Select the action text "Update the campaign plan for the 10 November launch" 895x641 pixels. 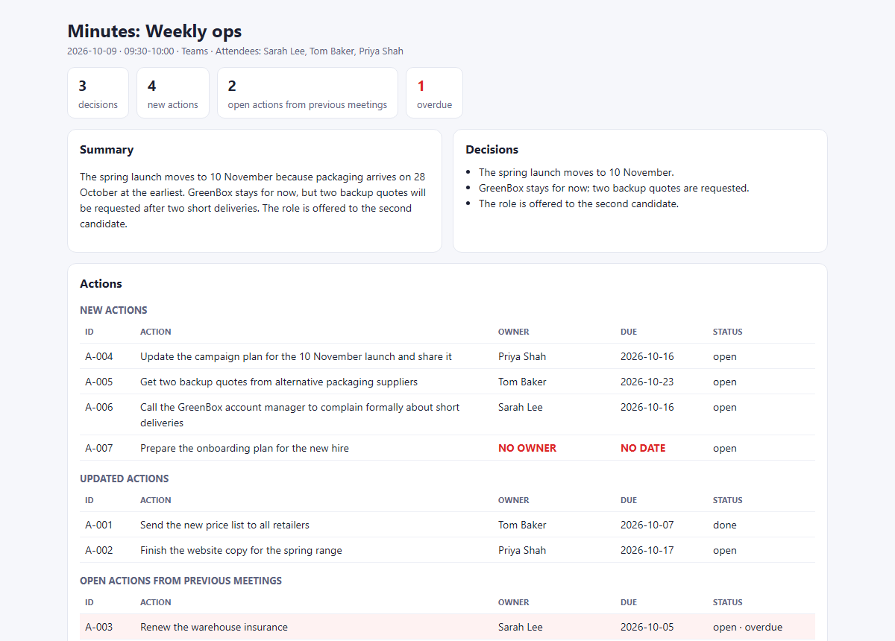click(x=296, y=356)
